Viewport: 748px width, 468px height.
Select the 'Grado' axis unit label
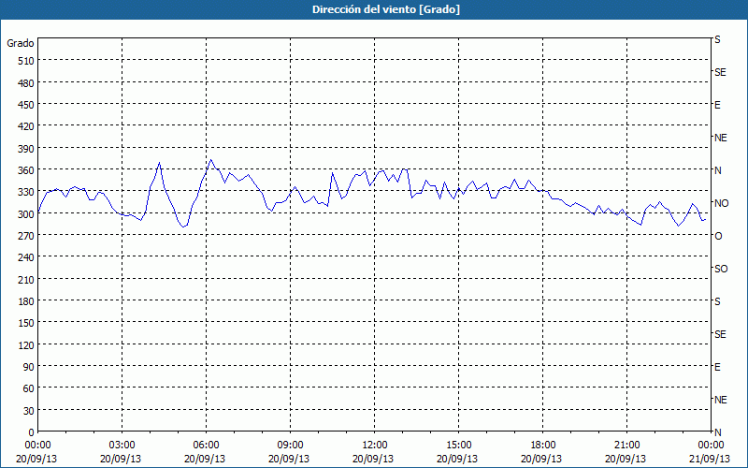tap(21, 43)
